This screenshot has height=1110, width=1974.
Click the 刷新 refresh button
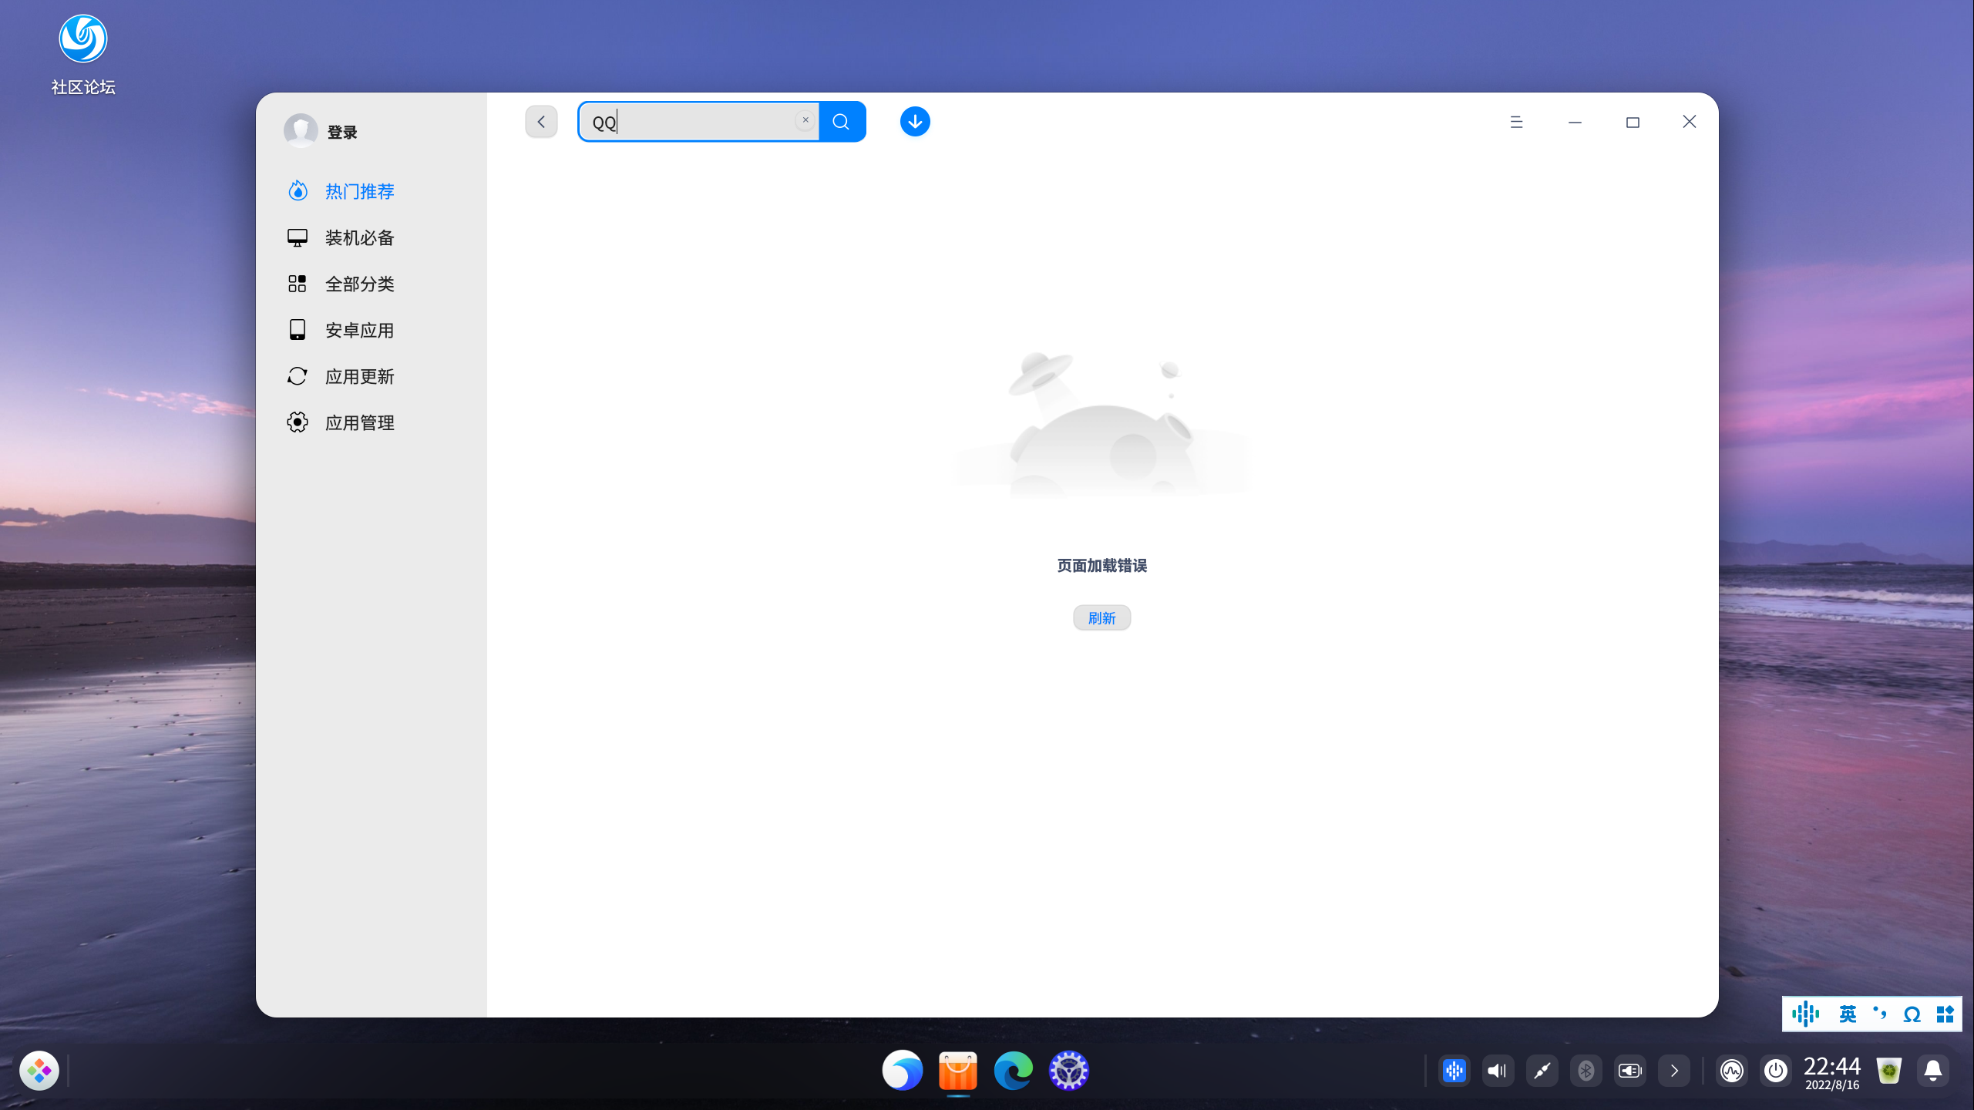point(1101,617)
